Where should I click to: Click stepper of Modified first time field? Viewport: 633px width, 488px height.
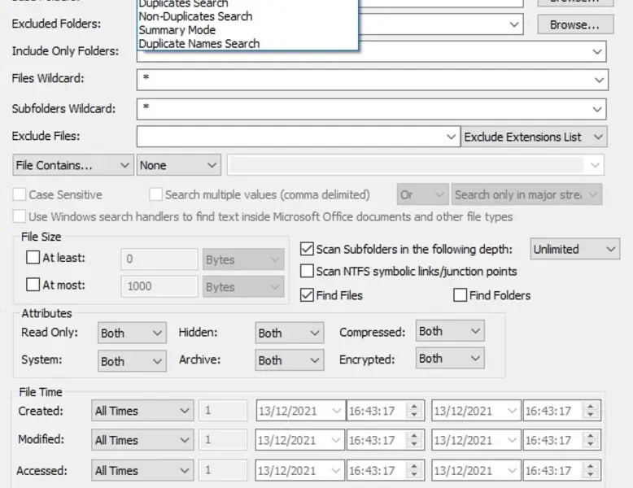pos(414,440)
